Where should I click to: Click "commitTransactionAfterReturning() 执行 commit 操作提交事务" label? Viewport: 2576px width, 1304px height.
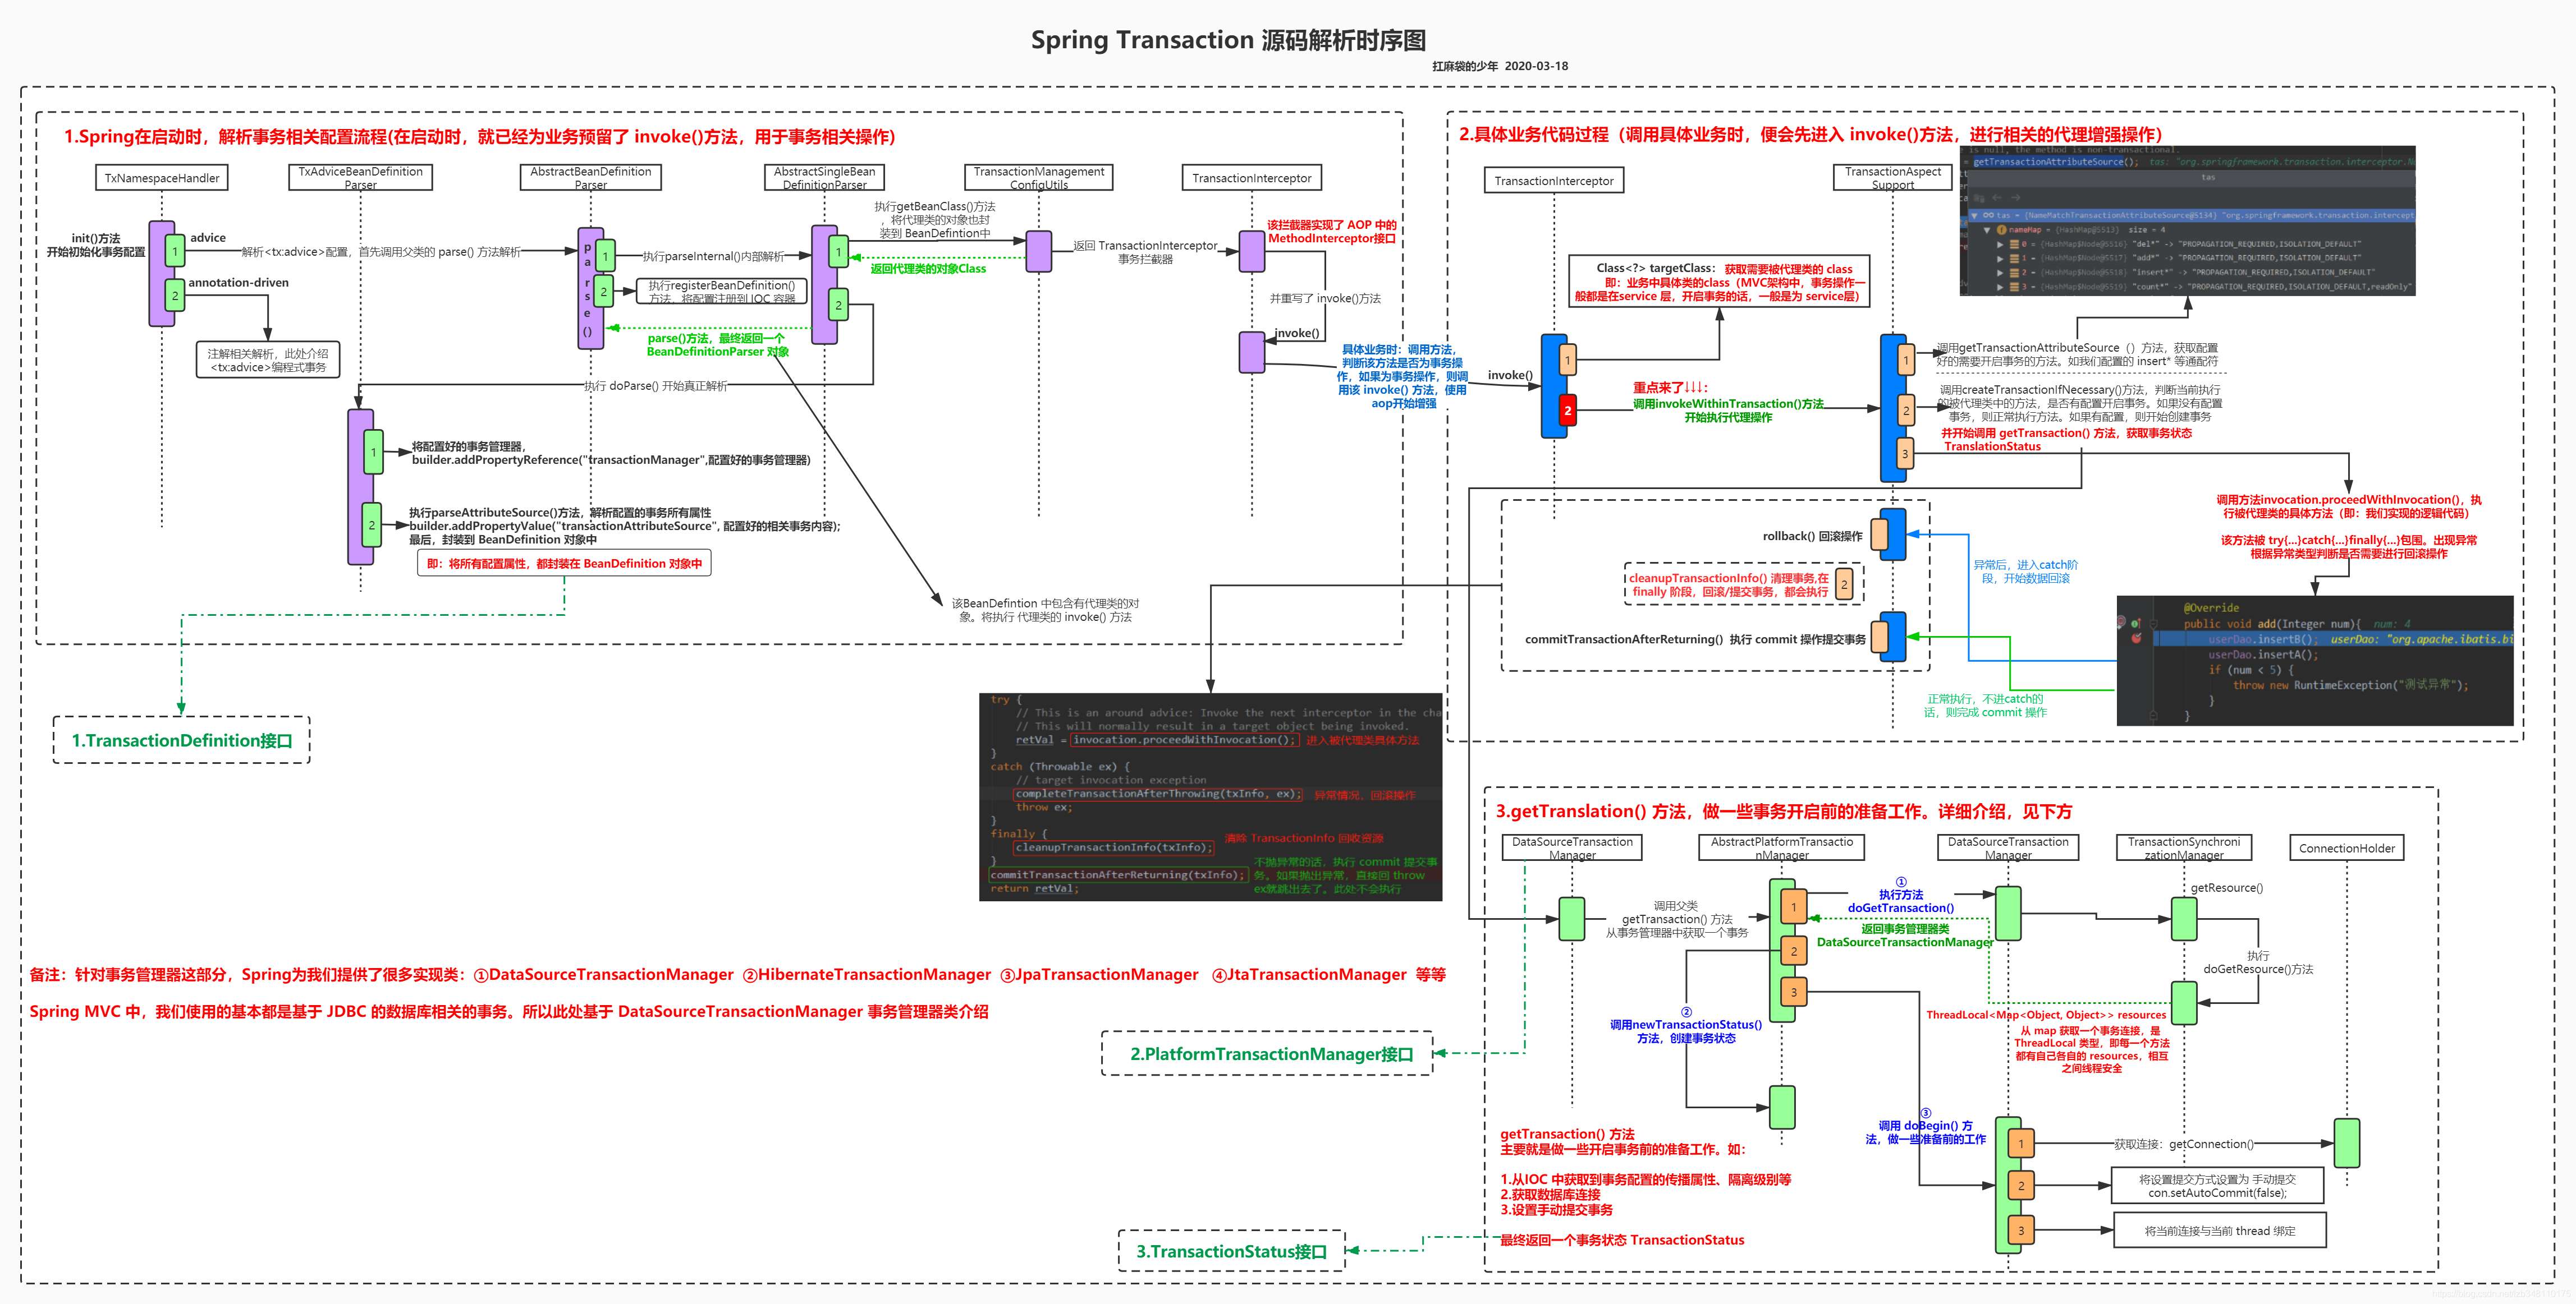[x=1695, y=639]
